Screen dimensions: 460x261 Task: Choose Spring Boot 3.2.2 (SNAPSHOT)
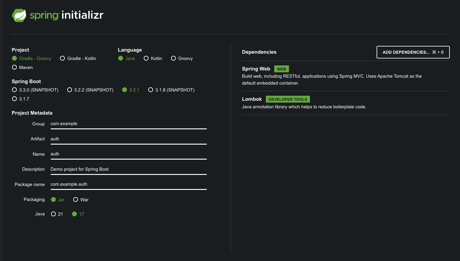click(90, 90)
